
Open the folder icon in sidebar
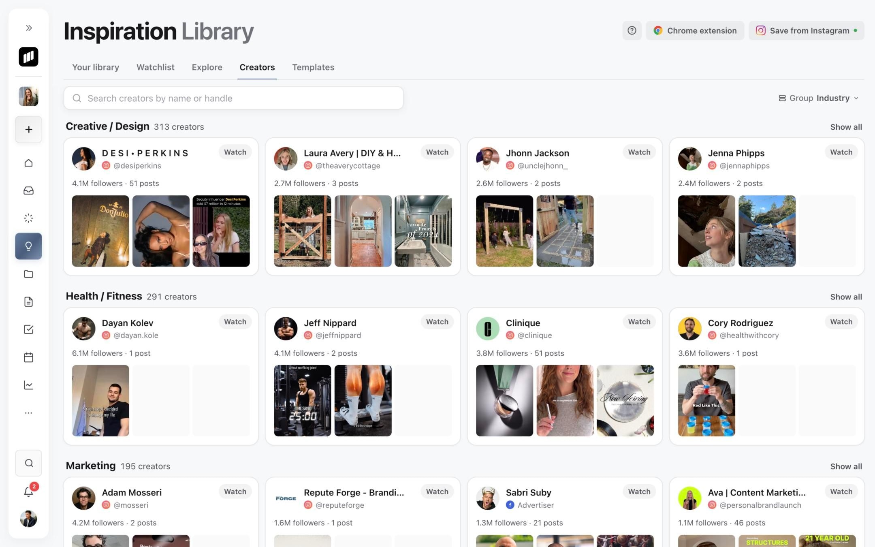pos(28,274)
